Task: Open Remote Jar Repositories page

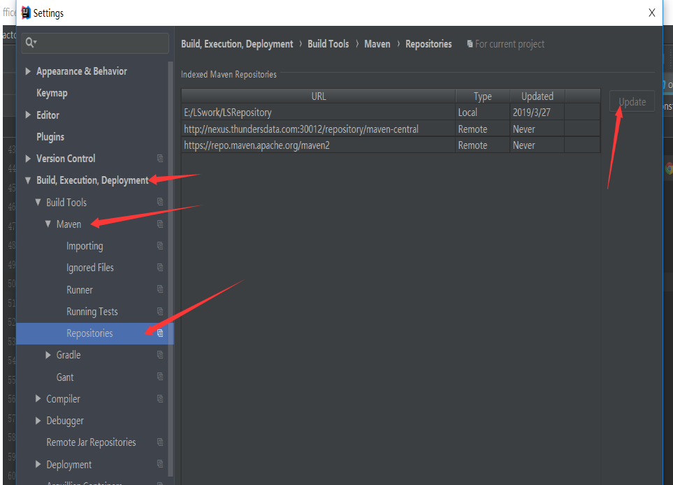Action: [91, 442]
